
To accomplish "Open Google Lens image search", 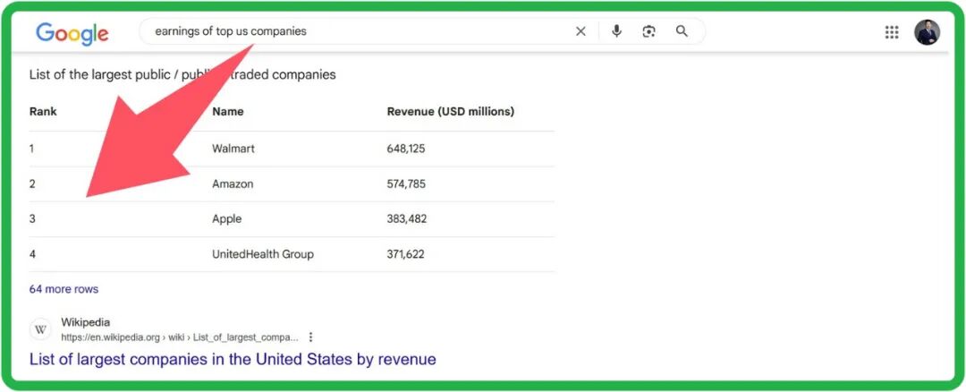I will coord(648,31).
